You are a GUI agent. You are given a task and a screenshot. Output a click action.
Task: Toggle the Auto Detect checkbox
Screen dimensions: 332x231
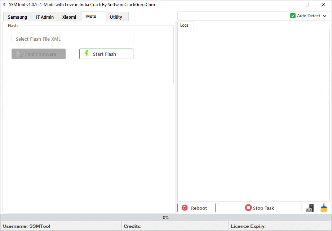pos(293,16)
